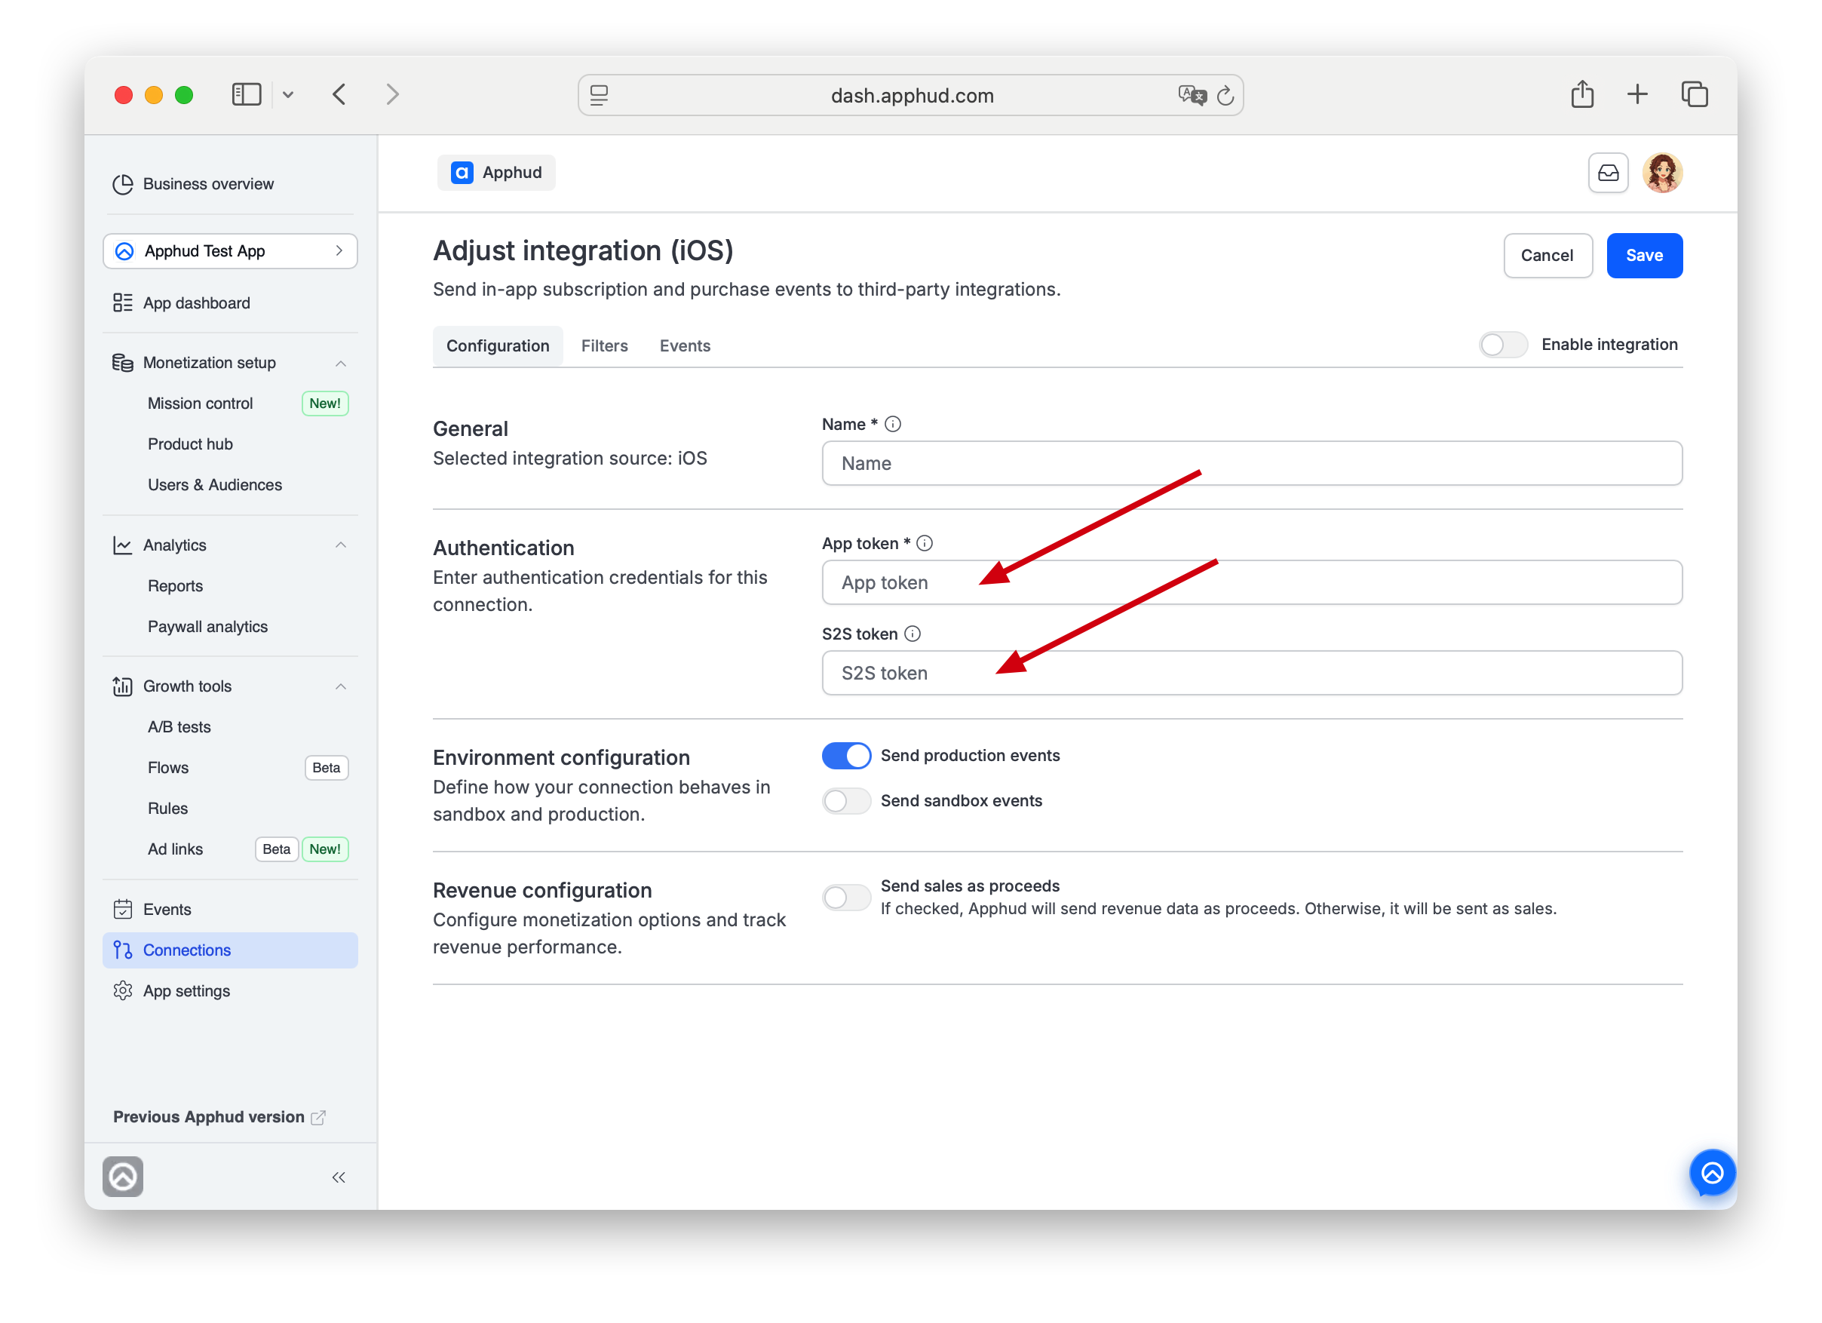Click the translate icon in address bar
This screenshot has width=1822, height=1323.
click(1192, 96)
